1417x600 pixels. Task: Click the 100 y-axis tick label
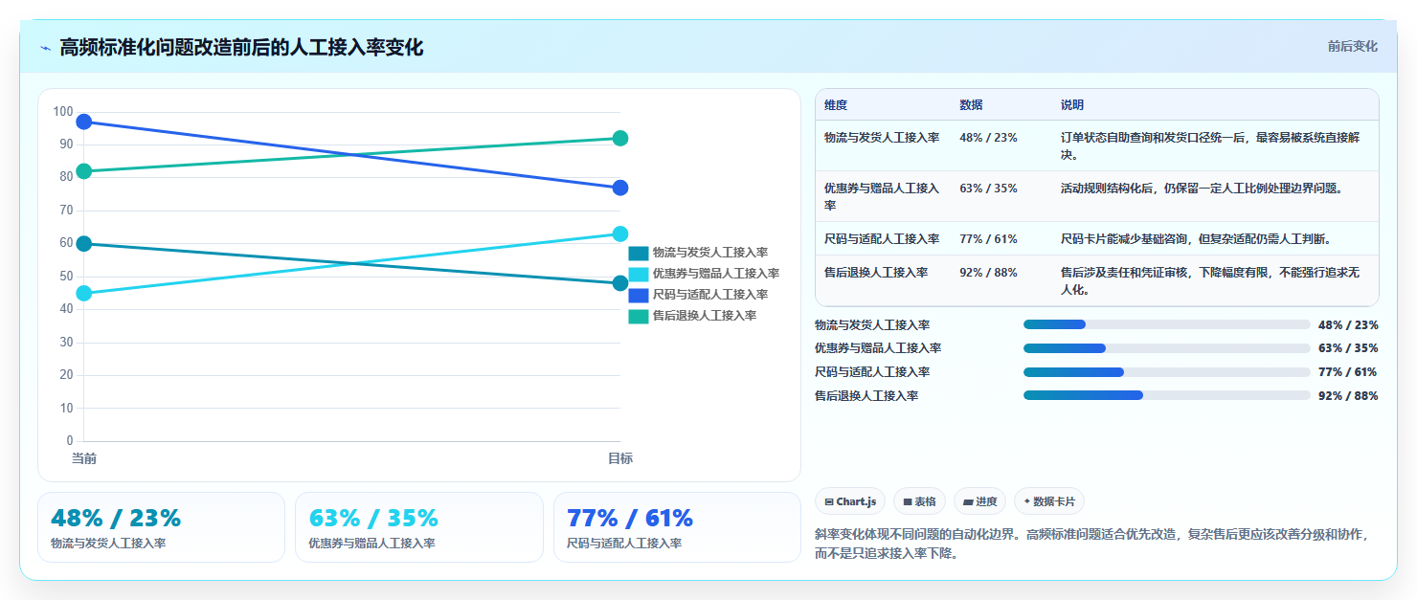(x=63, y=112)
